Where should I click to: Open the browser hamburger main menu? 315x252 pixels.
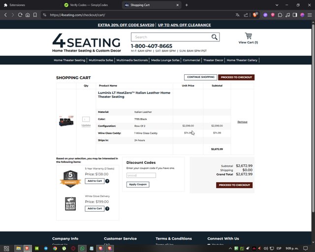310,15
